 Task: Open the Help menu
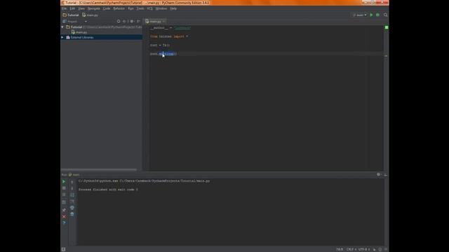173,8
